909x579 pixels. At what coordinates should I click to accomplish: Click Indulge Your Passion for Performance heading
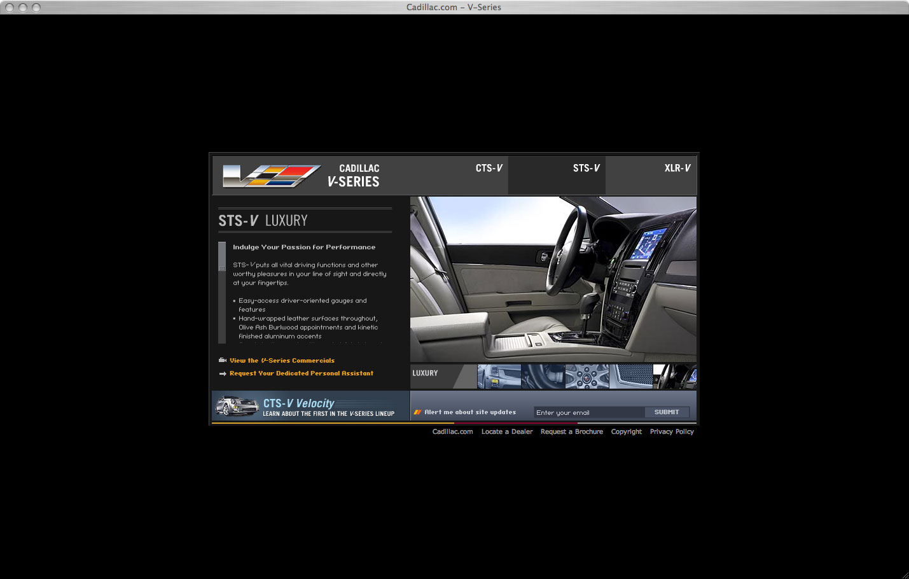pyautogui.click(x=304, y=247)
